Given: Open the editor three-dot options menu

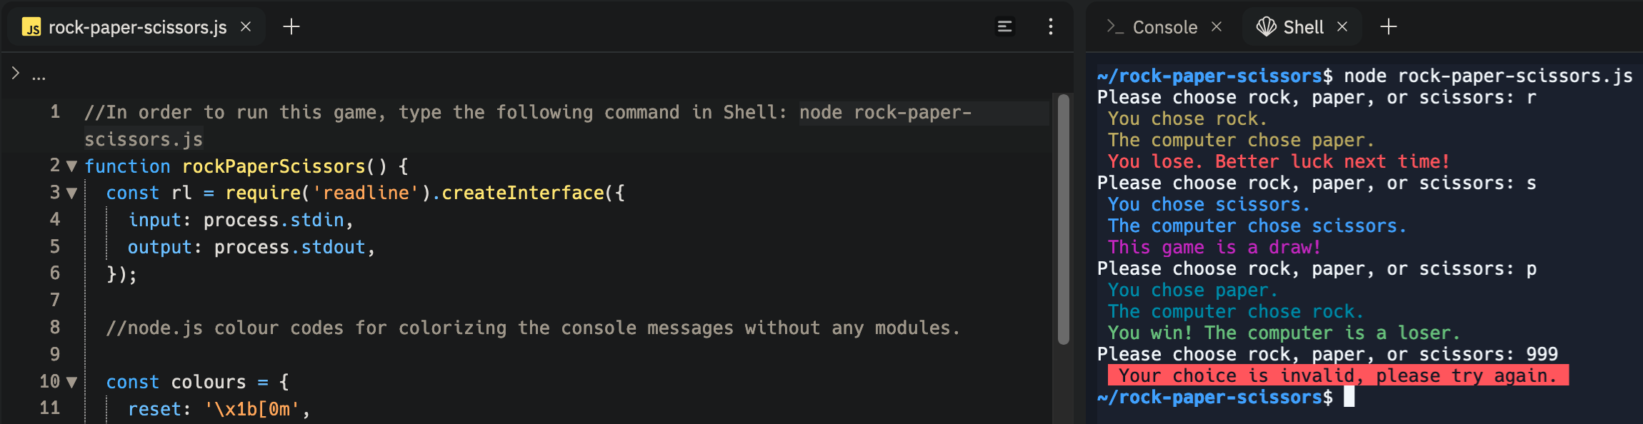Looking at the screenshot, I should [1050, 26].
